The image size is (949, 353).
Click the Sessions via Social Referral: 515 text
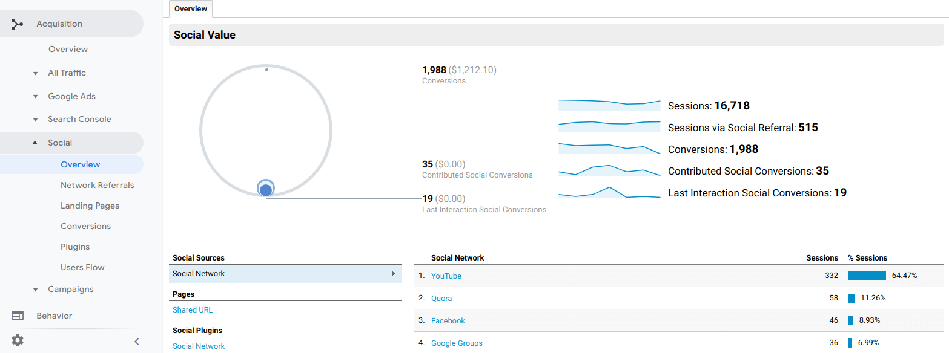(743, 128)
